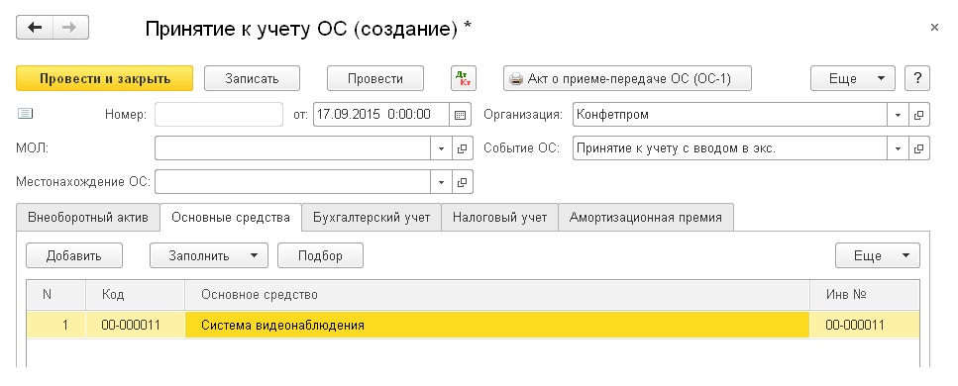Click the Номер input field
The image size is (958, 386).
219,114
